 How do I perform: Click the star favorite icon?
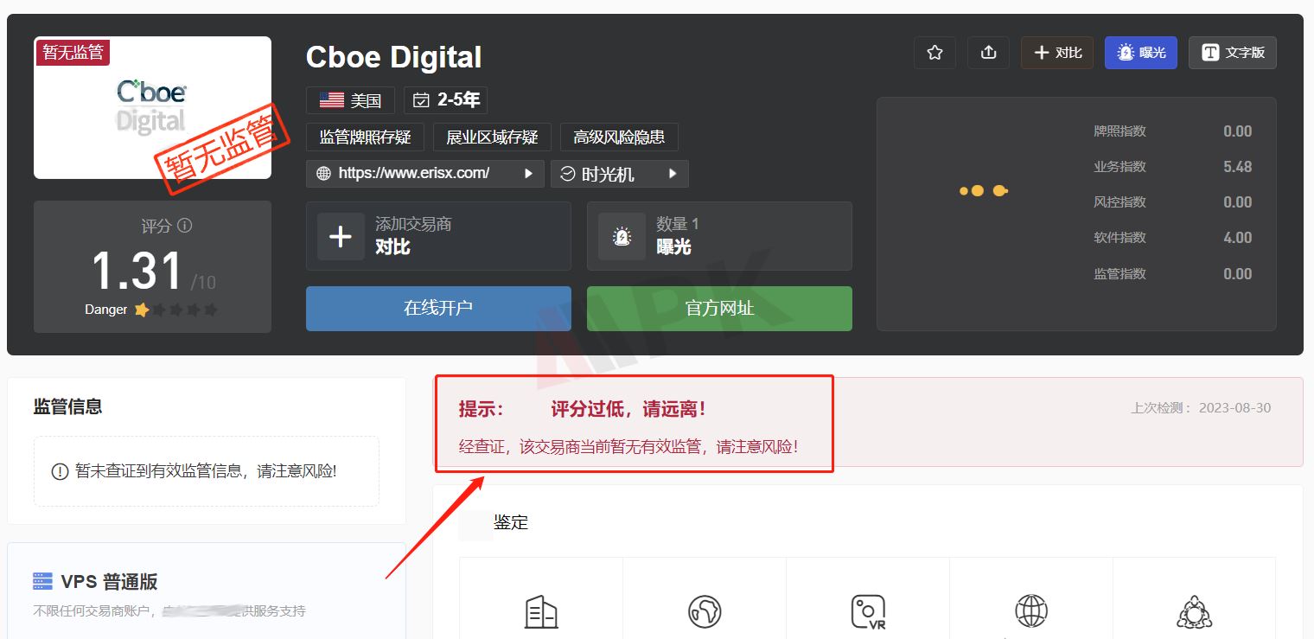tap(934, 53)
